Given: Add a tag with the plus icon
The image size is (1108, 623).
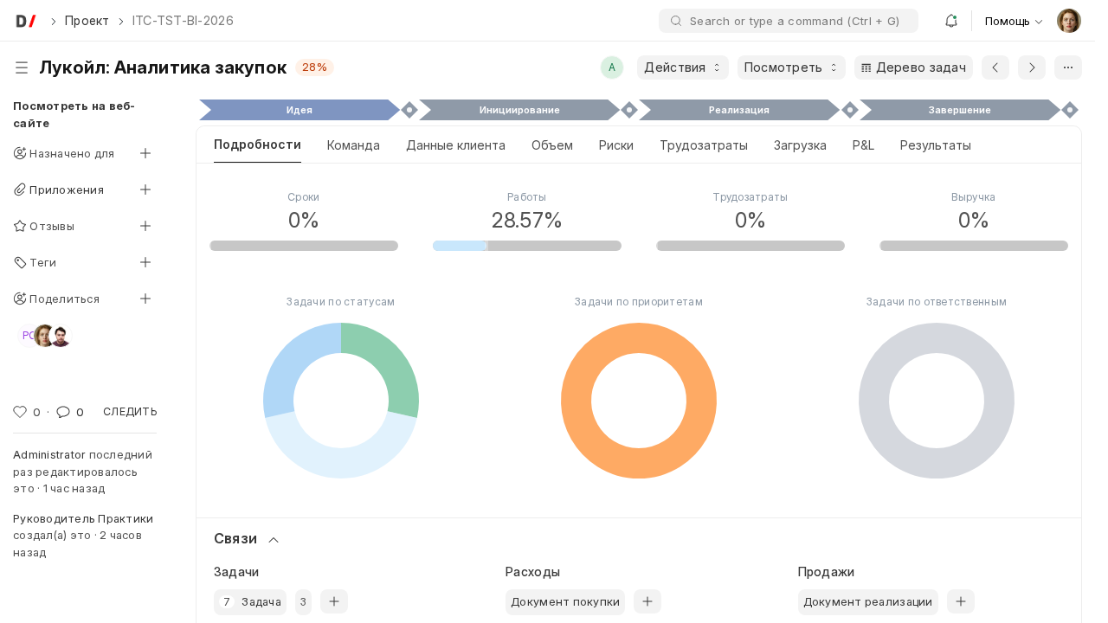Looking at the screenshot, I should point(145,262).
